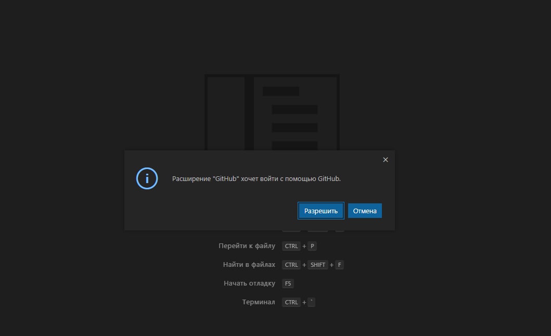This screenshot has height=336, width=551.
Task: Click the Перейти к файлу label
Action: click(x=247, y=246)
